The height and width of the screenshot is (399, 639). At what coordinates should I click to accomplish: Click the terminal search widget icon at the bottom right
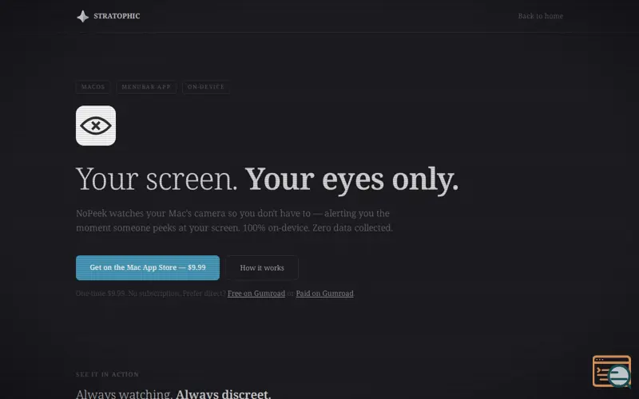[x=612, y=371]
